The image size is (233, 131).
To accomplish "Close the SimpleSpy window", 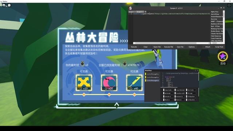I will pyautogui.click(x=198, y=71).
